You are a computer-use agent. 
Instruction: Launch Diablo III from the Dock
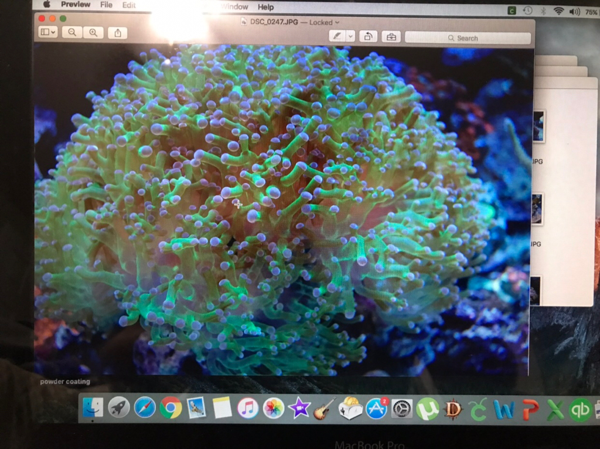pyautogui.click(x=453, y=409)
